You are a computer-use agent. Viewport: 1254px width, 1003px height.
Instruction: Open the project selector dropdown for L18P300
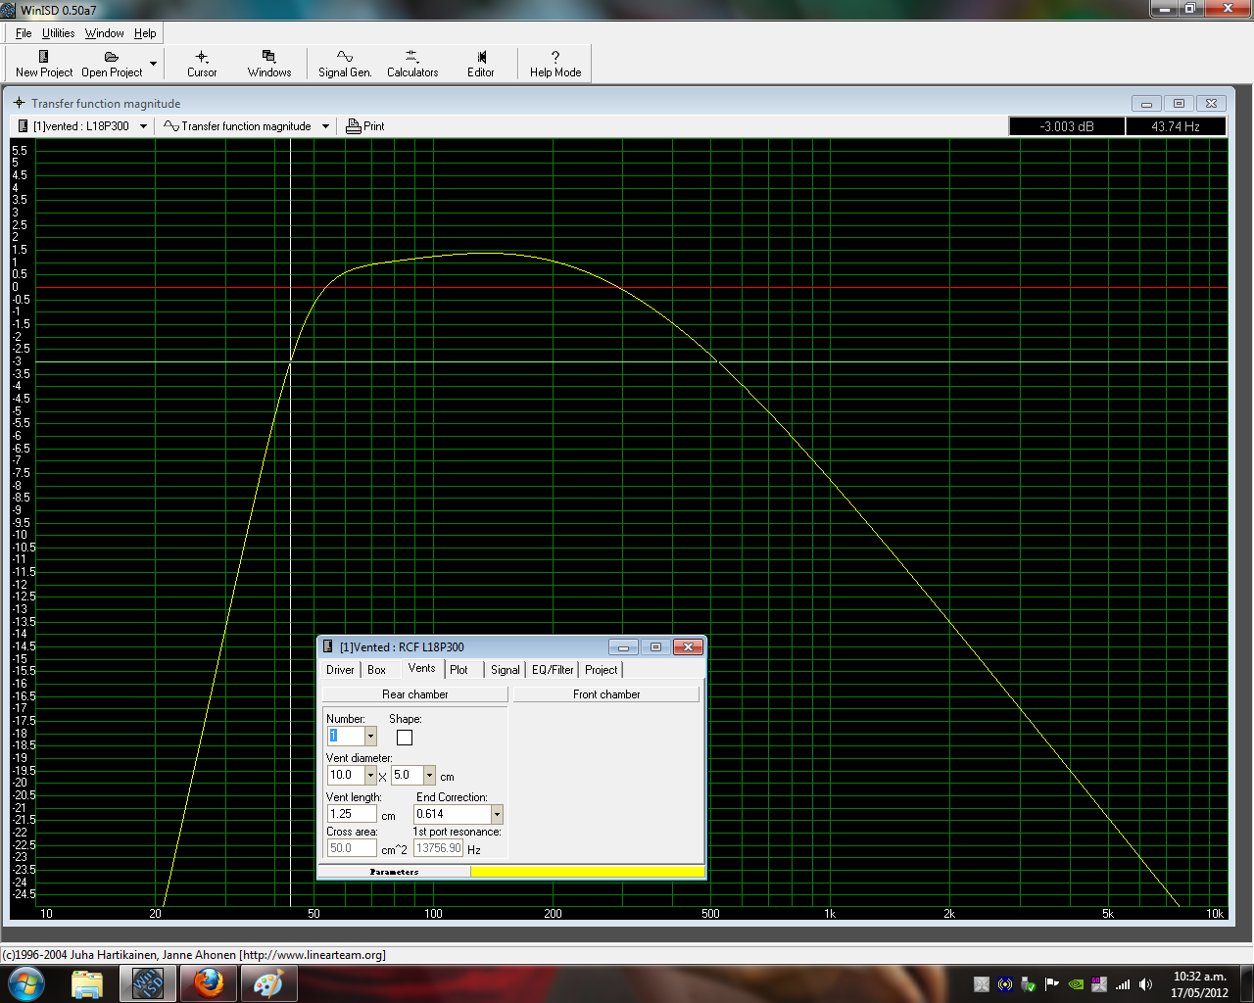pos(143,126)
